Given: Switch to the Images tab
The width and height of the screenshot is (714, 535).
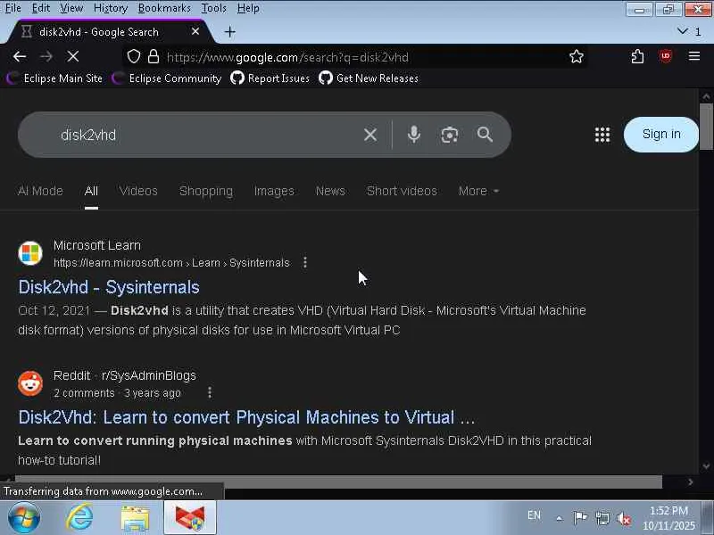Looking at the screenshot, I should [x=274, y=191].
